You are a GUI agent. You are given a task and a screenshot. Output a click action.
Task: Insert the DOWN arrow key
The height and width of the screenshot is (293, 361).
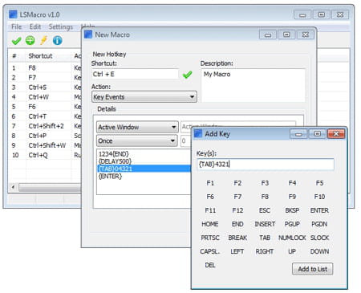319,251
